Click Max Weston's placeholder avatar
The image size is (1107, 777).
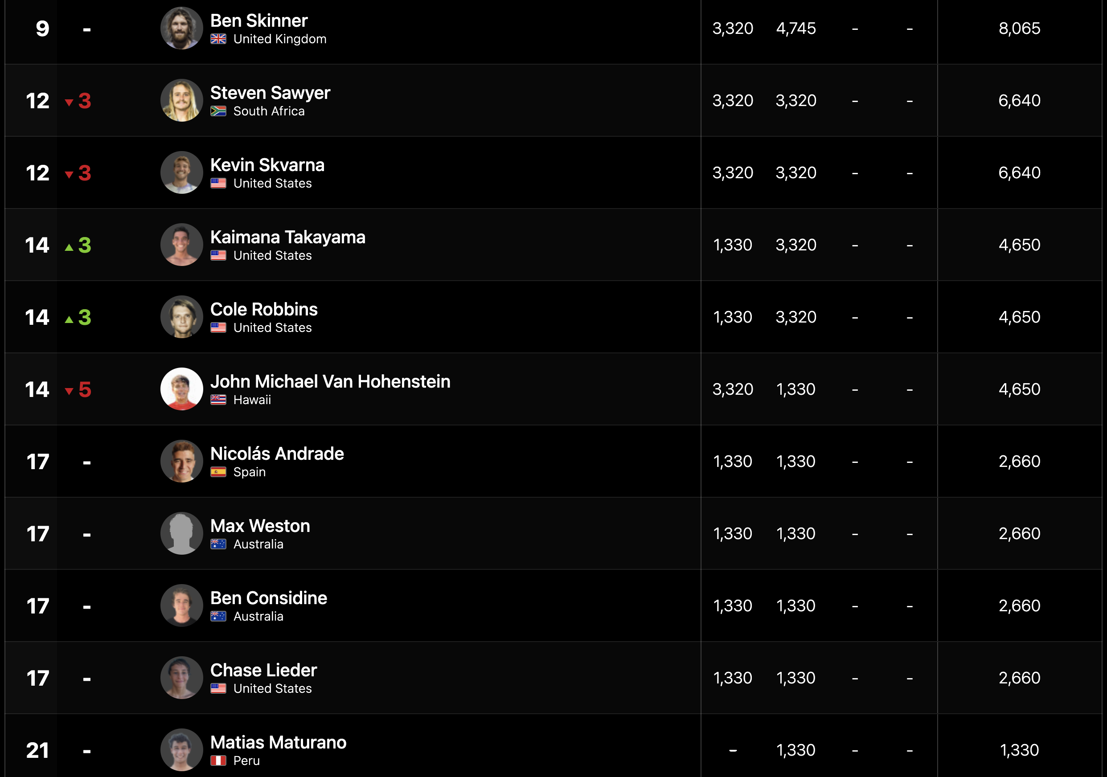click(181, 533)
